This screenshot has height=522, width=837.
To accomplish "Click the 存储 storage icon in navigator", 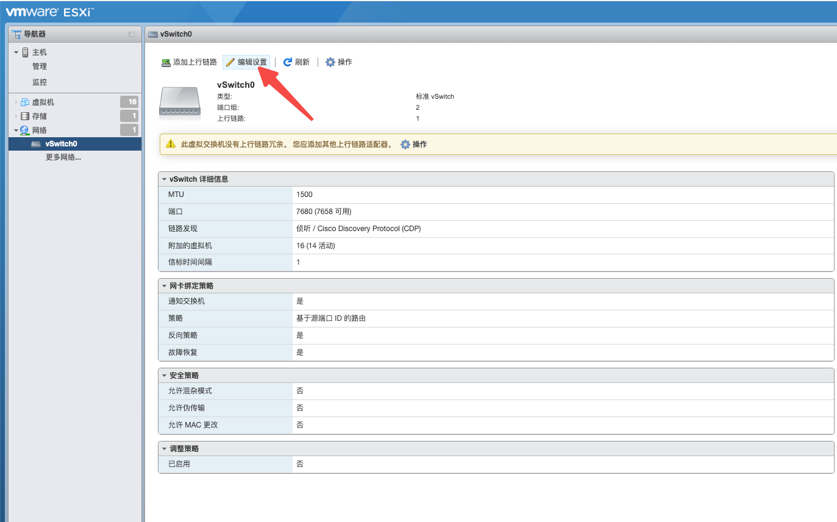I will [x=24, y=116].
